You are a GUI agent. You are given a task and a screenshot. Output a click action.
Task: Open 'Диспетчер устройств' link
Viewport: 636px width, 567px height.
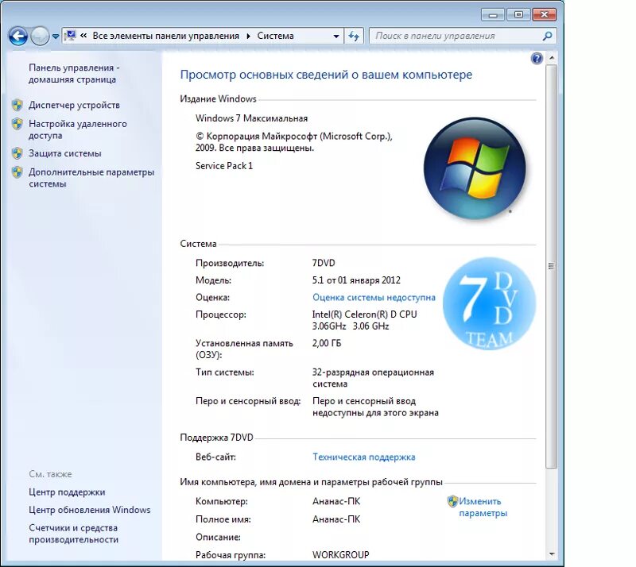(x=74, y=105)
